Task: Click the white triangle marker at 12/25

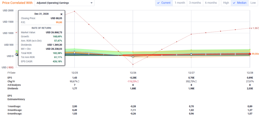Action: point(74,53)
